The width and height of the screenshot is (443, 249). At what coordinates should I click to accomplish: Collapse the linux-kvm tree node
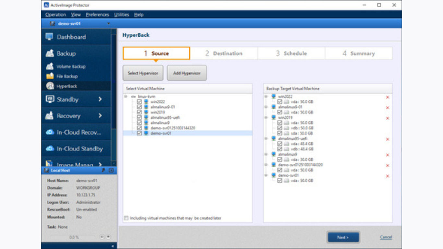pyautogui.click(x=126, y=97)
